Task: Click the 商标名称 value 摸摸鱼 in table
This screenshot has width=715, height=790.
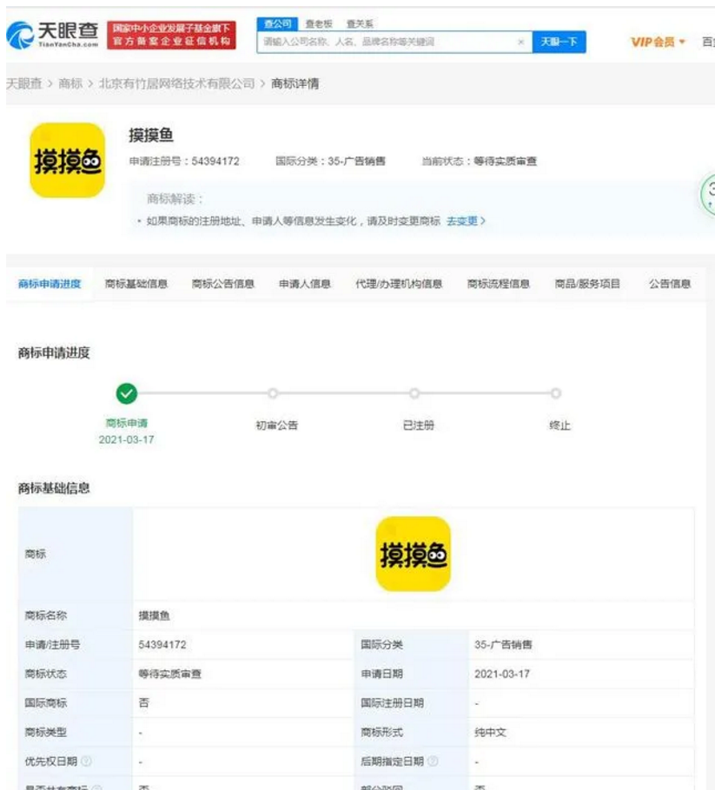Action: pyautogui.click(x=155, y=616)
